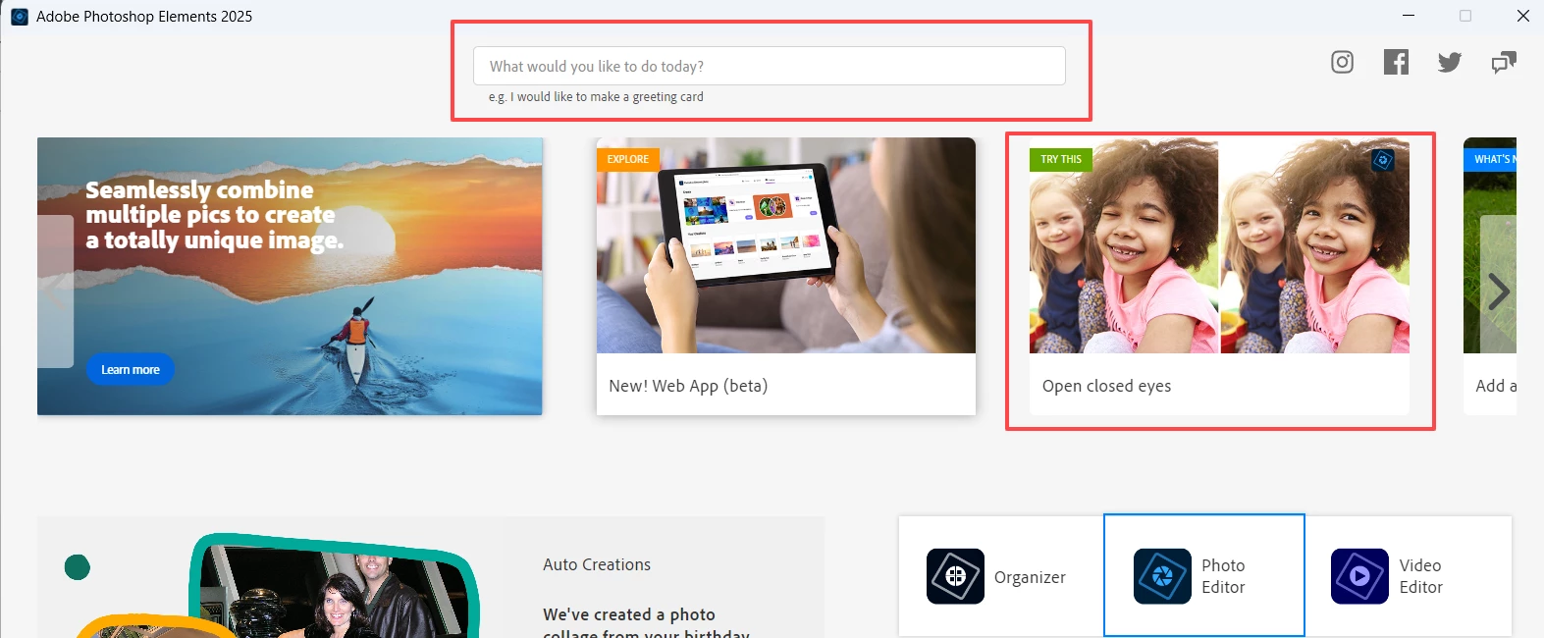
Task: Click the editor badge on Open closed eyes card
Action: coord(1382,160)
